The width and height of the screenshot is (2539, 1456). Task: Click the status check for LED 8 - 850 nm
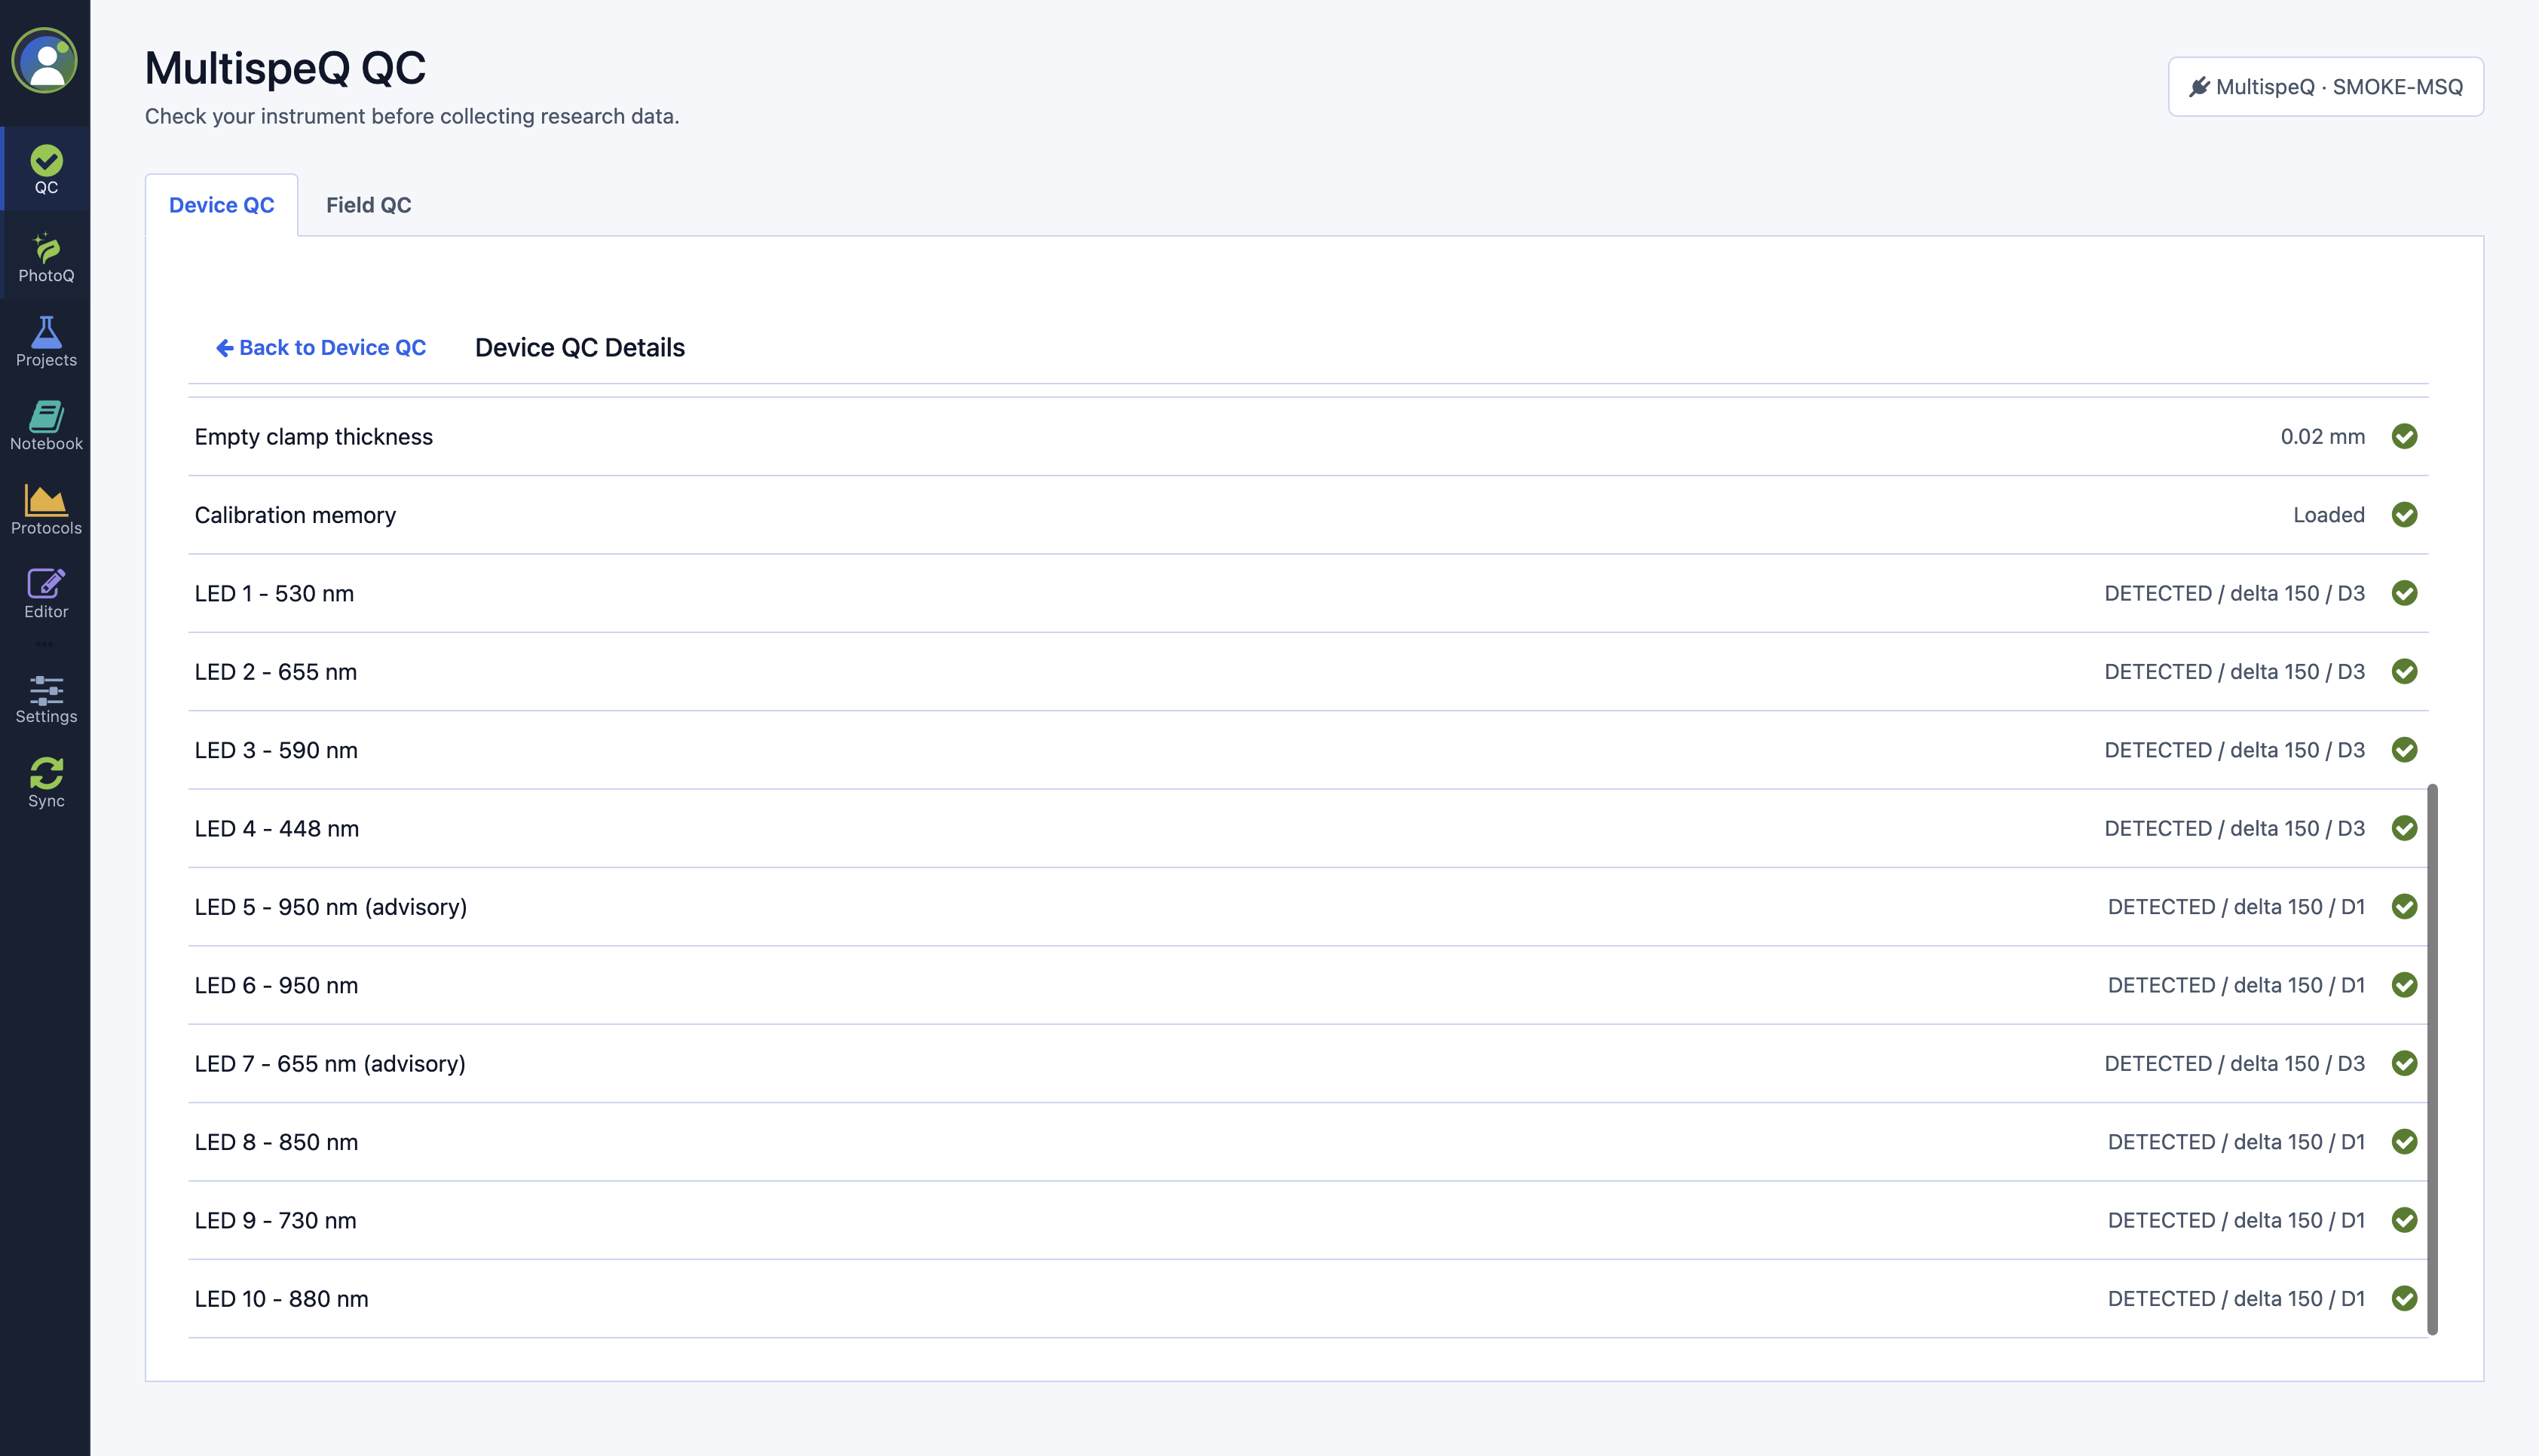[2404, 1142]
